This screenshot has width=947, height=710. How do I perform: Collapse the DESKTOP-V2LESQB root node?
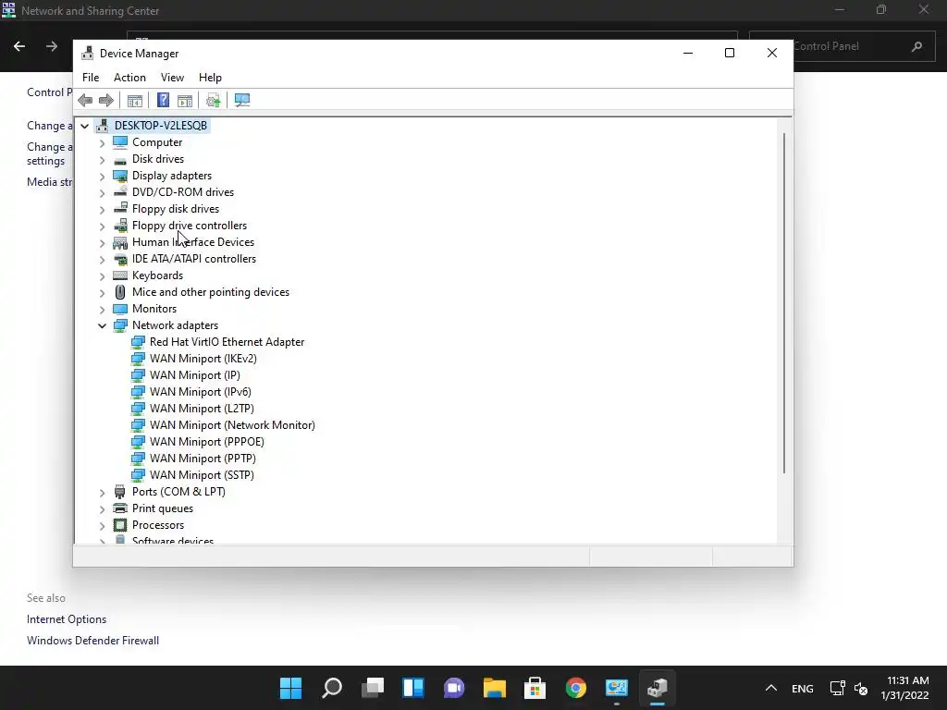click(84, 126)
